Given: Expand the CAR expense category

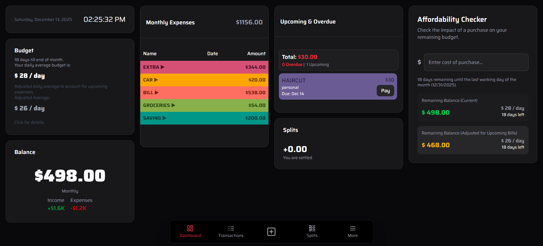Looking at the screenshot, I should [156, 80].
